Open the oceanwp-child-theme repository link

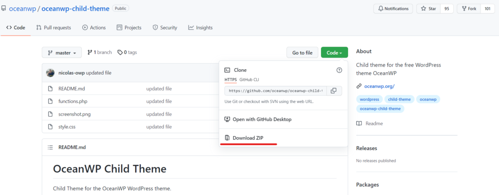pyautogui.click(x=76, y=9)
